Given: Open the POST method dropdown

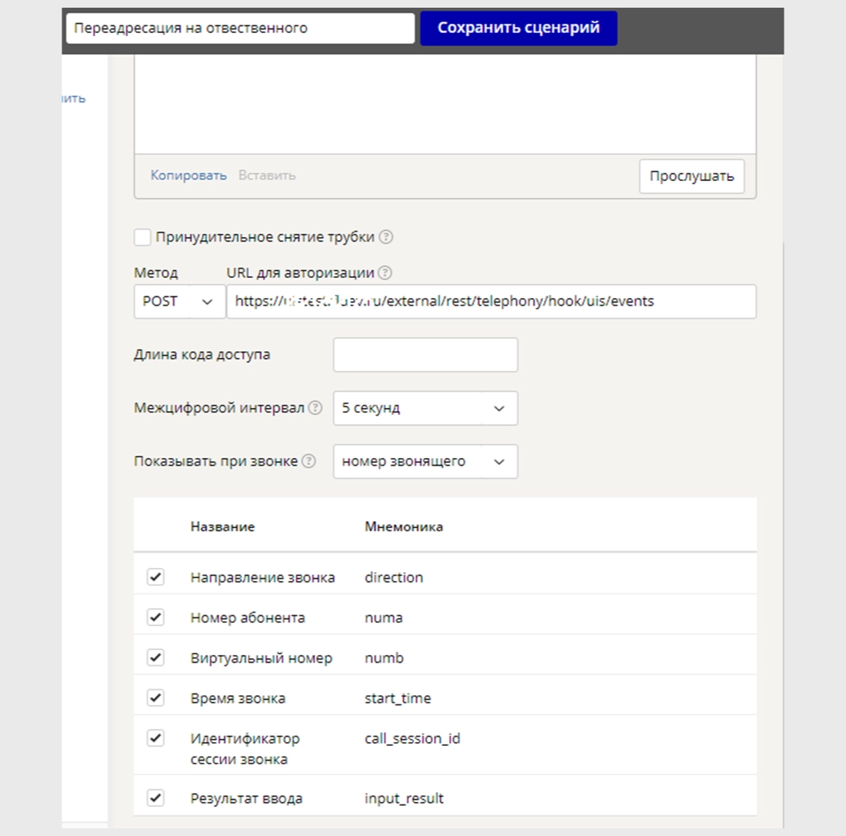Looking at the screenshot, I should click(180, 301).
